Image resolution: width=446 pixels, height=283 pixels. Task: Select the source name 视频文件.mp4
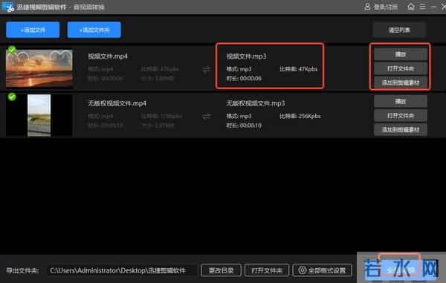click(108, 56)
